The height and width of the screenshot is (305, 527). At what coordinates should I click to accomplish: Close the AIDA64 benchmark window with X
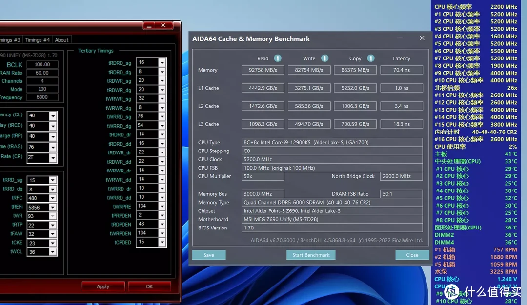pyautogui.click(x=422, y=38)
